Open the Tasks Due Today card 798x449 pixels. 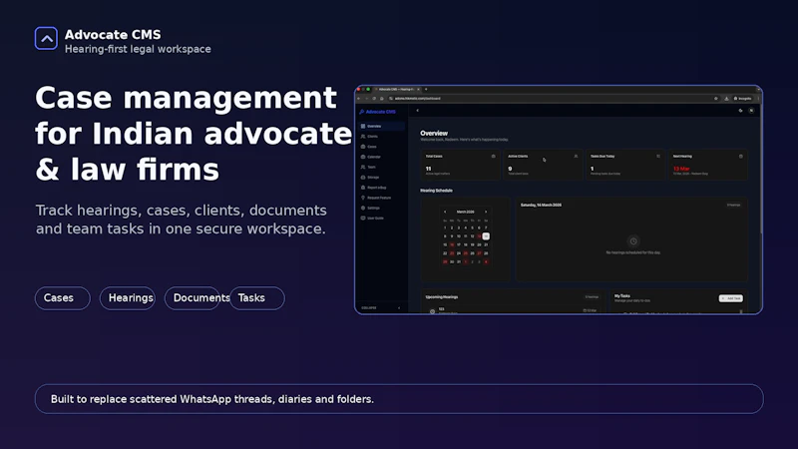coord(625,165)
